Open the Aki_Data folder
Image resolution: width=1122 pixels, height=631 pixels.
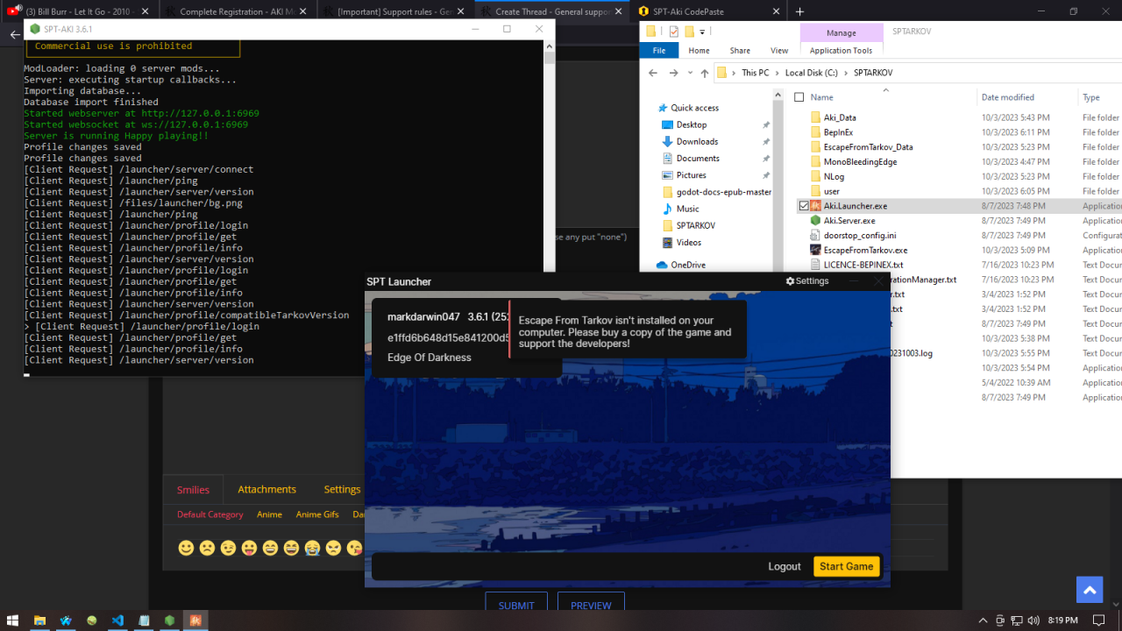pos(840,117)
